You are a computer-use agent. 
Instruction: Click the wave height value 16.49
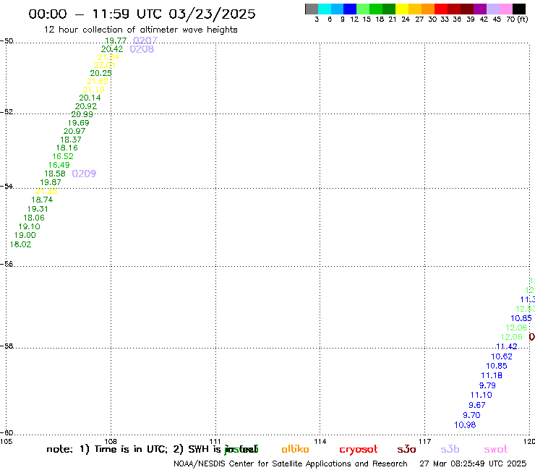click(x=59, y=165)
